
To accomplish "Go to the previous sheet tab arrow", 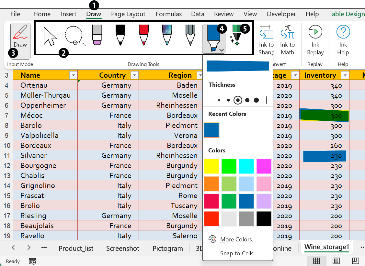I will pyautogui.click(x=13, y=248).
